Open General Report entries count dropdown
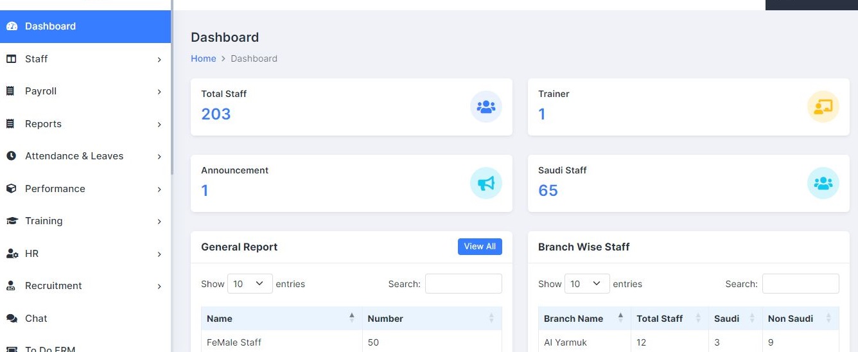The image size is (858, 352). click(x=250, y=284)
